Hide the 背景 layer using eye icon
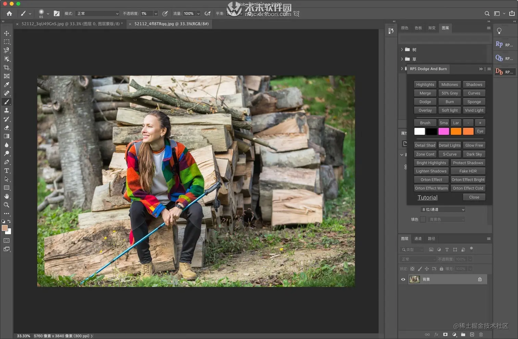This screenshot has width=518, height=339. click(403, 279)
